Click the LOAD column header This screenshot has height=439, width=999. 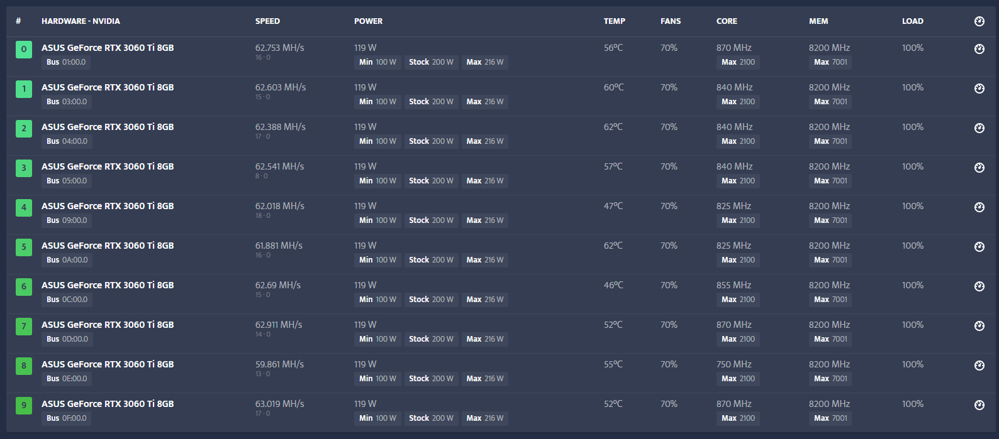click(x=913, y=21)
